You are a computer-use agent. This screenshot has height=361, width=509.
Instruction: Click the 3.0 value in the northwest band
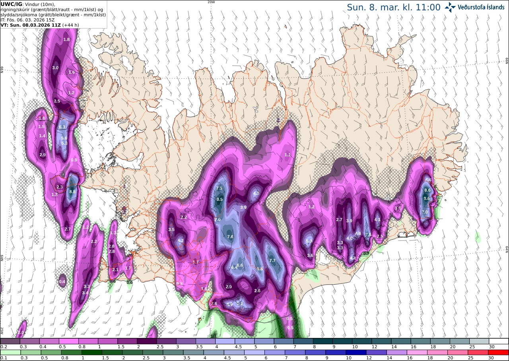pyautogui.click(x=56, y=68)
